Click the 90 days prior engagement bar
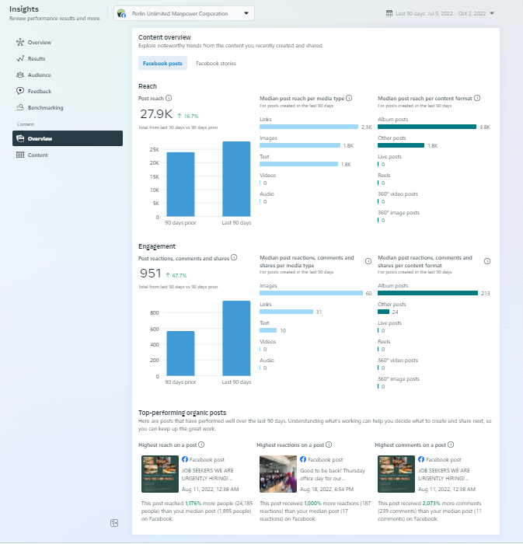This screenshot has width=523, height=544. [180, 353]
